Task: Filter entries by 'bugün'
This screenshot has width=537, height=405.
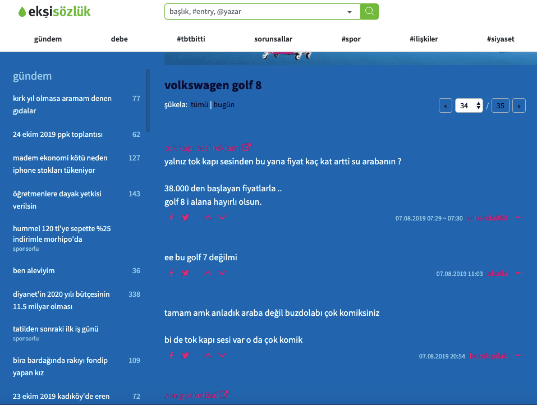Action: [x=224, y=105]
